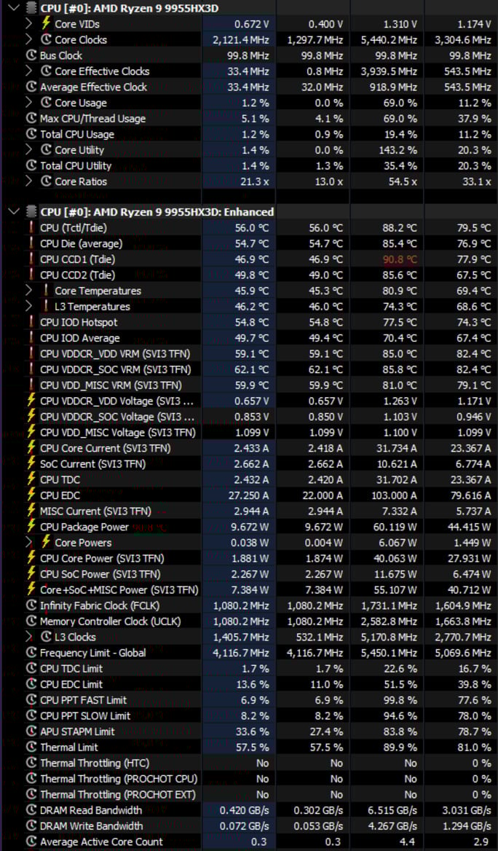Collapse the first CPU [#0] AMD Ryzen 9 9955HX3D group

coord(14,8)
